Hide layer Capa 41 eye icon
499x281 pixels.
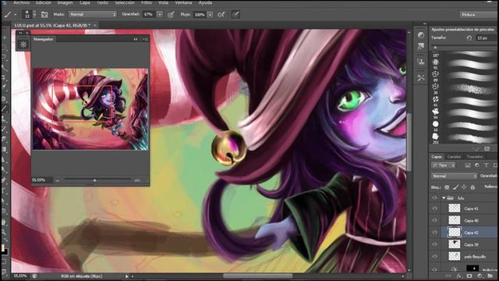click(x=435, y=208)
